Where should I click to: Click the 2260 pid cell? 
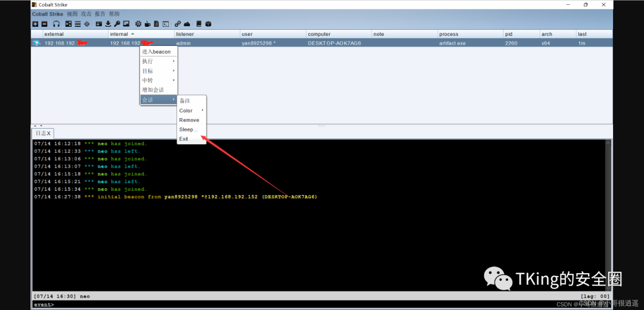[x=522, y=43]
